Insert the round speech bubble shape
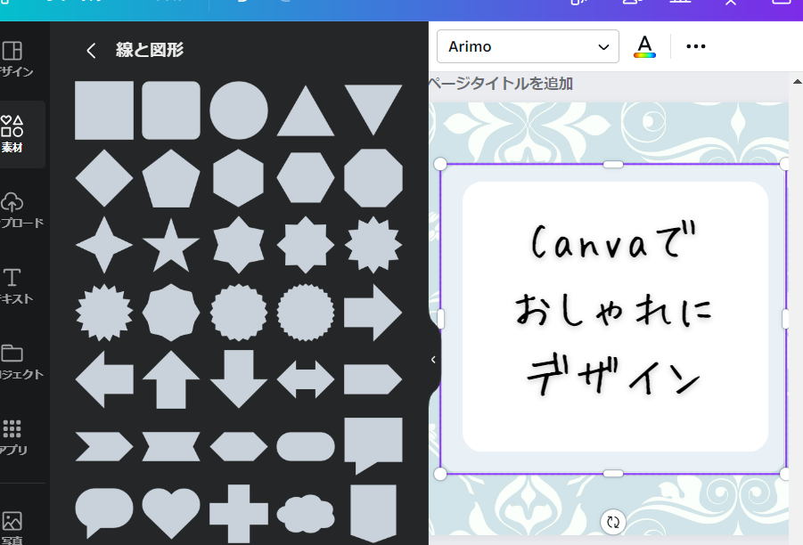This screenshot has width=803, height=545. 104,513
